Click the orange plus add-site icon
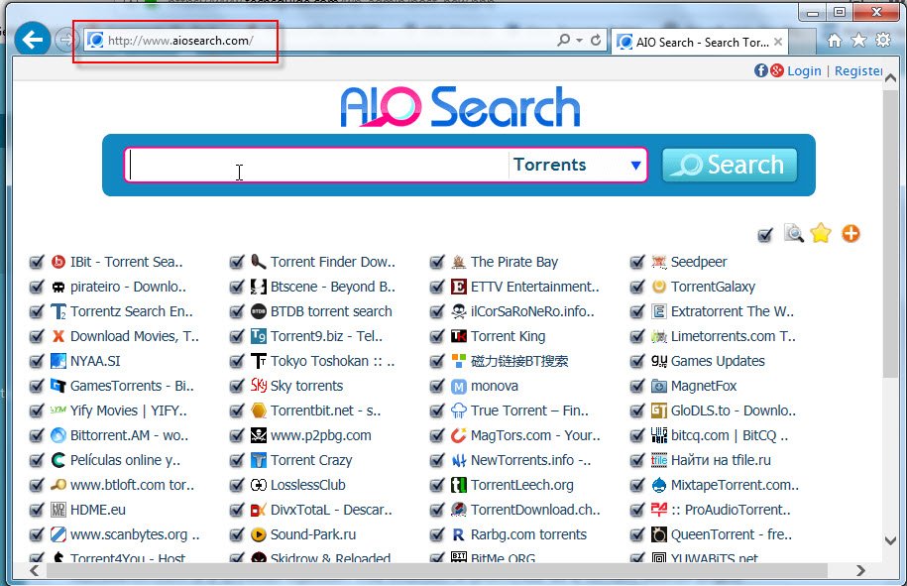This screenshot has width=907, height=586. [850, 234]
